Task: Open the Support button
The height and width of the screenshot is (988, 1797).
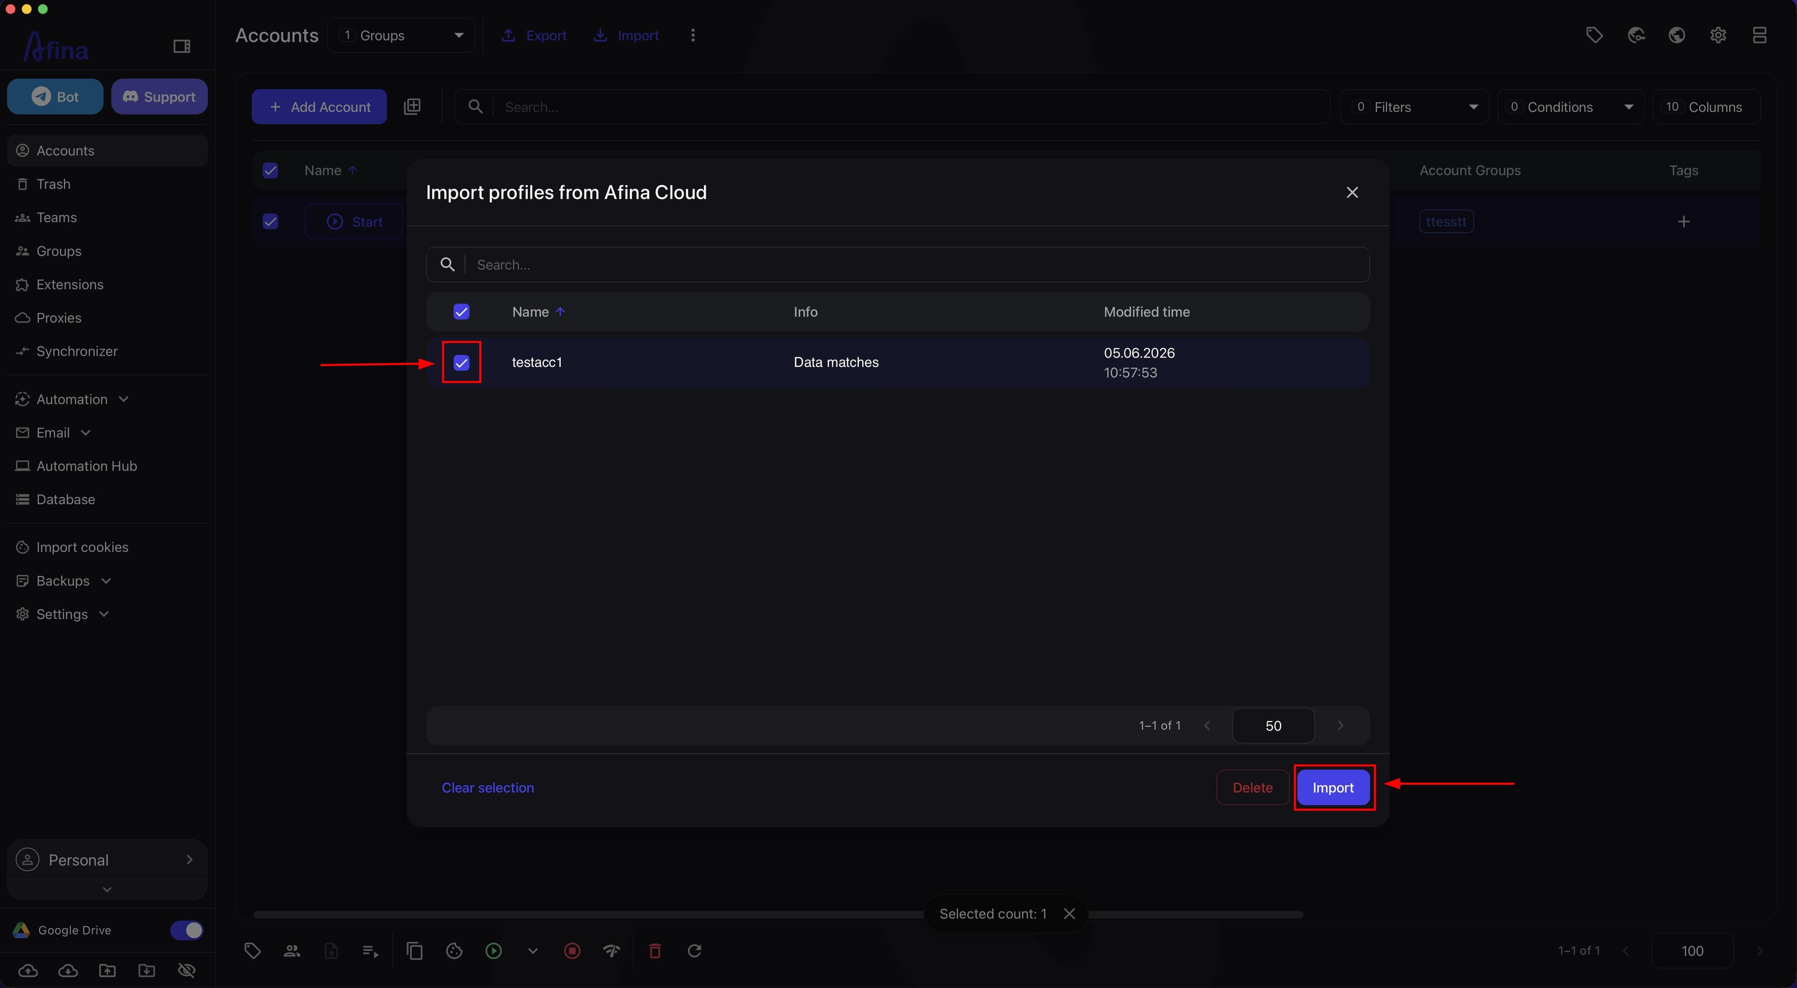Action: tap(159, 96)
